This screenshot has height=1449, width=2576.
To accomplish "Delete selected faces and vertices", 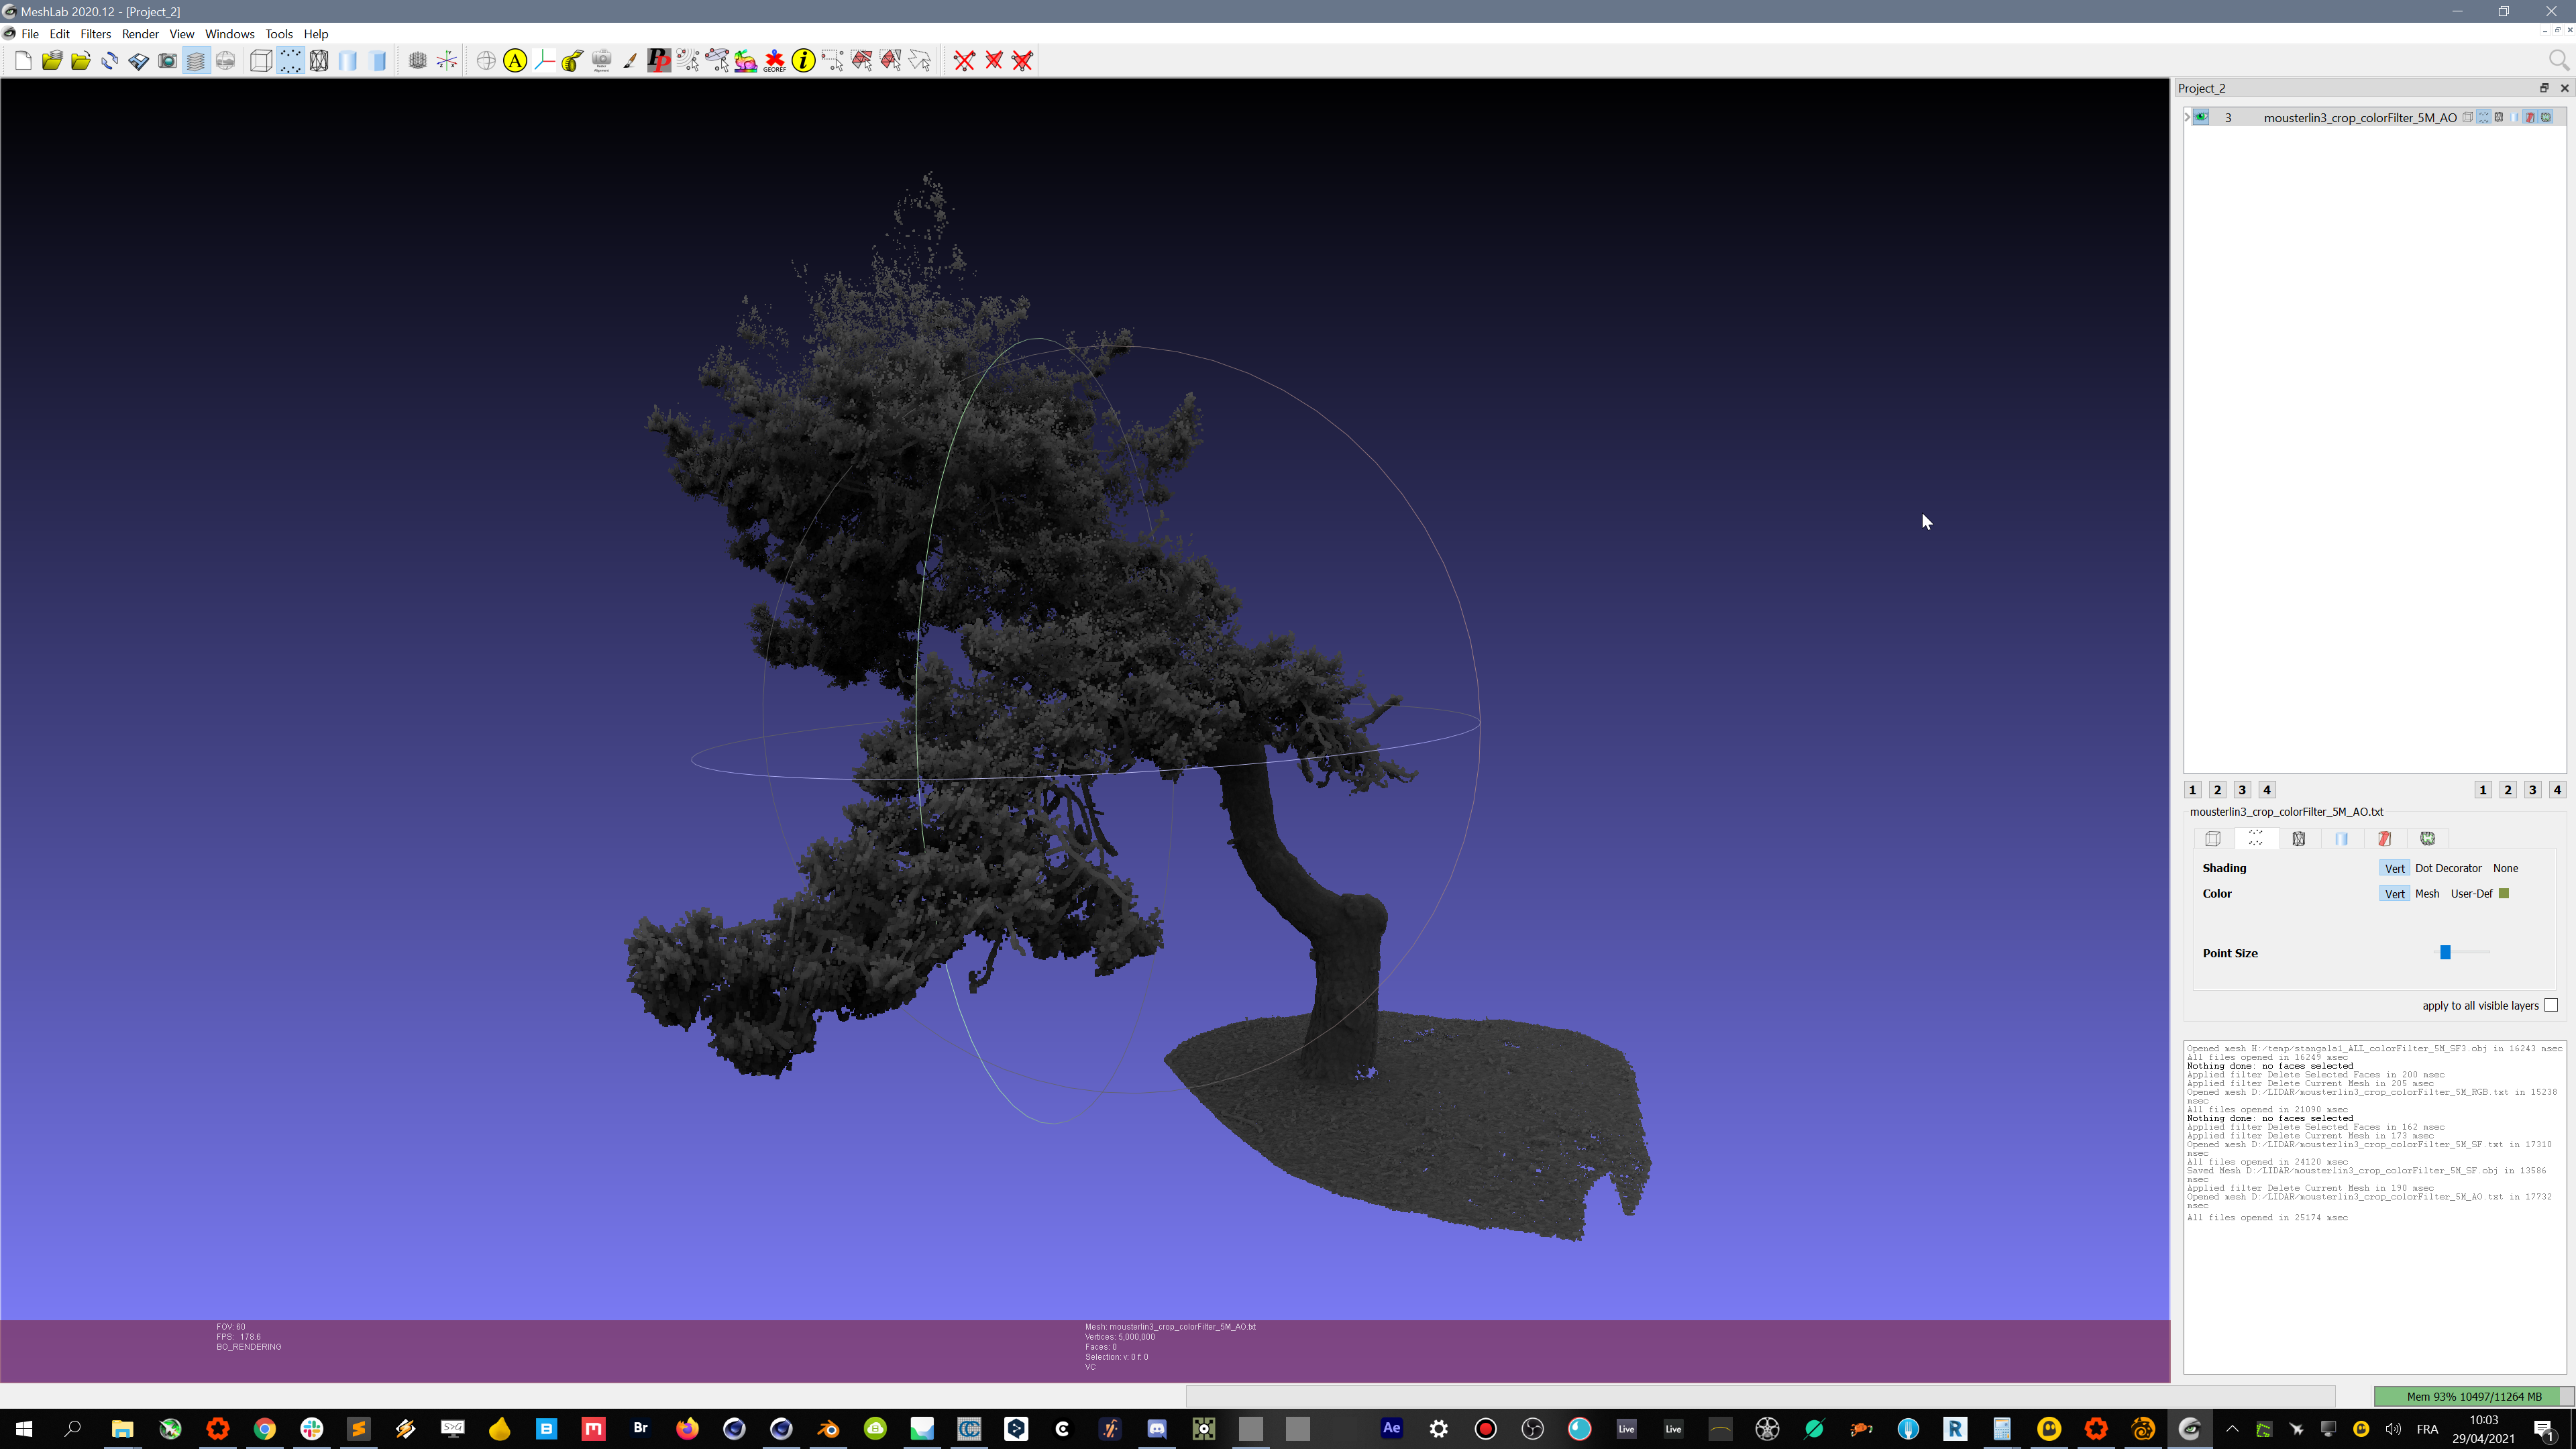I will pos(1023,61).
